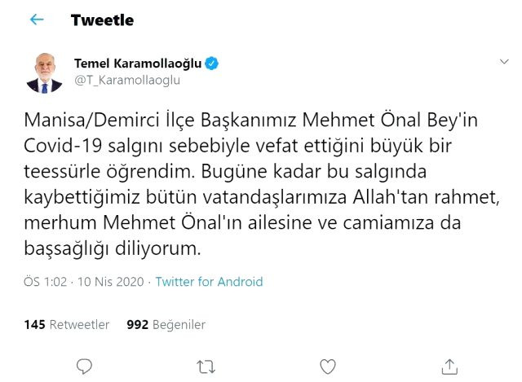The image size is (522, 382).
Task: View the 992 Beğeniler list
Action: click(x=166, y=324)
